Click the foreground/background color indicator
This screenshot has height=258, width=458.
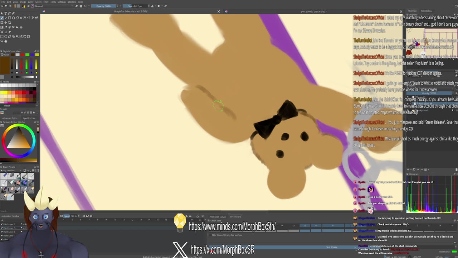[x=24, y=6]
